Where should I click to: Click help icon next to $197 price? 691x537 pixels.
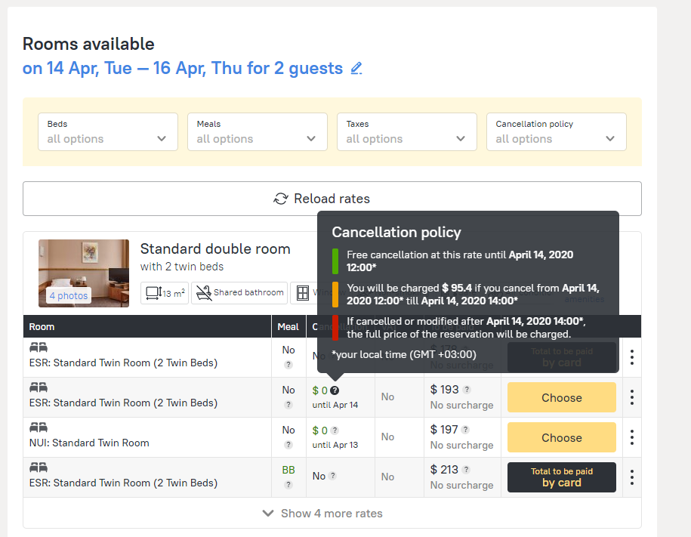click(466, 430)
